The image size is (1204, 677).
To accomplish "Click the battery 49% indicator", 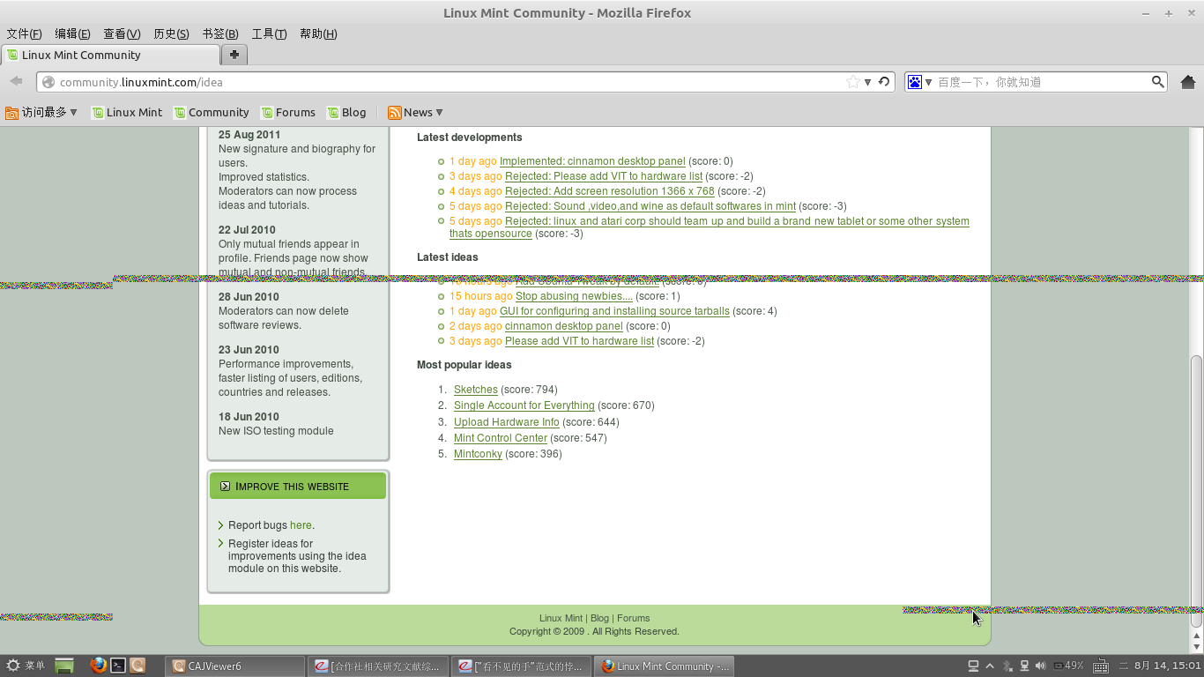I will coord(1067,666).
